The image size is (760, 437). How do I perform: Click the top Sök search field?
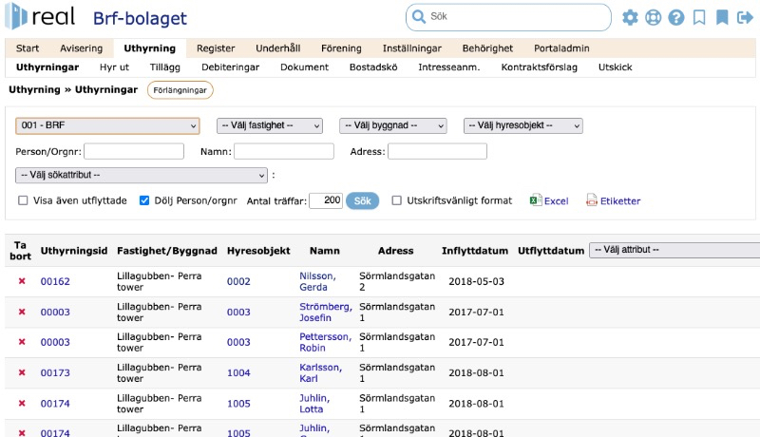[x=508, y=17]
